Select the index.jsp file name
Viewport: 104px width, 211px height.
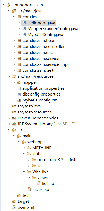pyautogui.click(x=41, y=190)
